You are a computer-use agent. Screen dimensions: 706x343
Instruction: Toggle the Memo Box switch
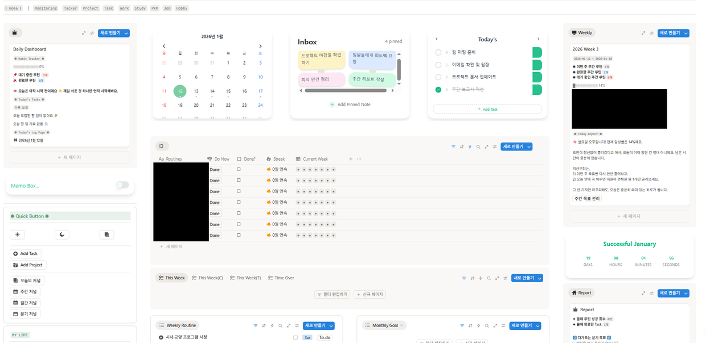[122, 185]
